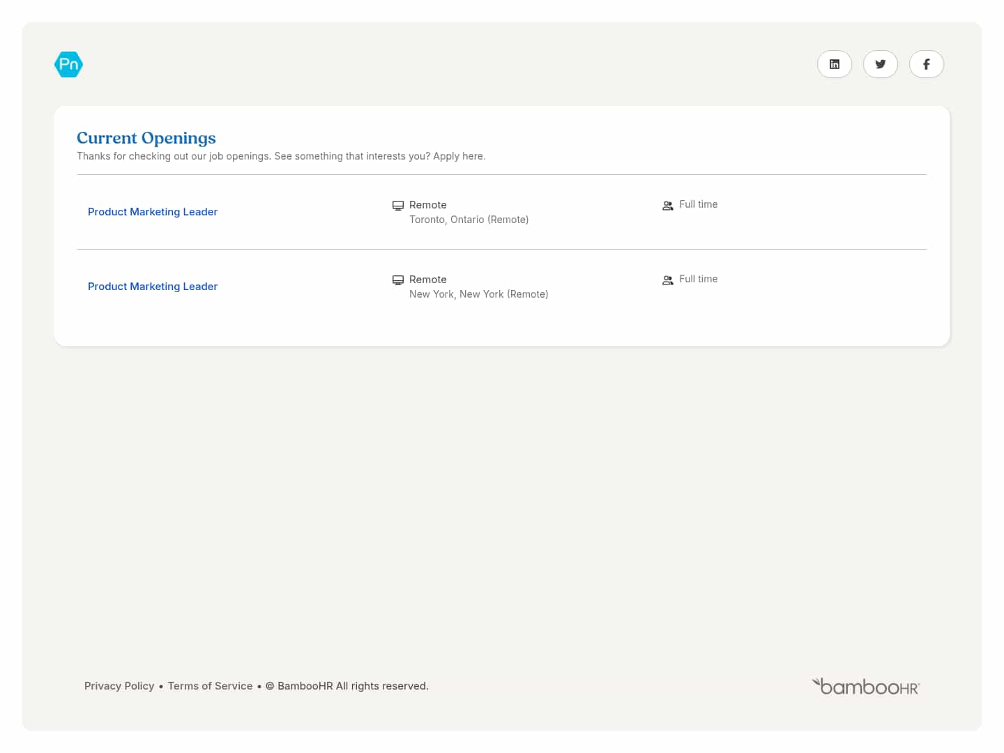This screenshot has height=753, width=1004.
Task: Open the Twitter social page
Action: click(880, 64)
